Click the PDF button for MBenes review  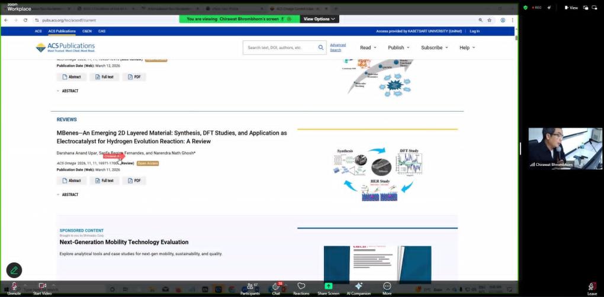(134, 181)
